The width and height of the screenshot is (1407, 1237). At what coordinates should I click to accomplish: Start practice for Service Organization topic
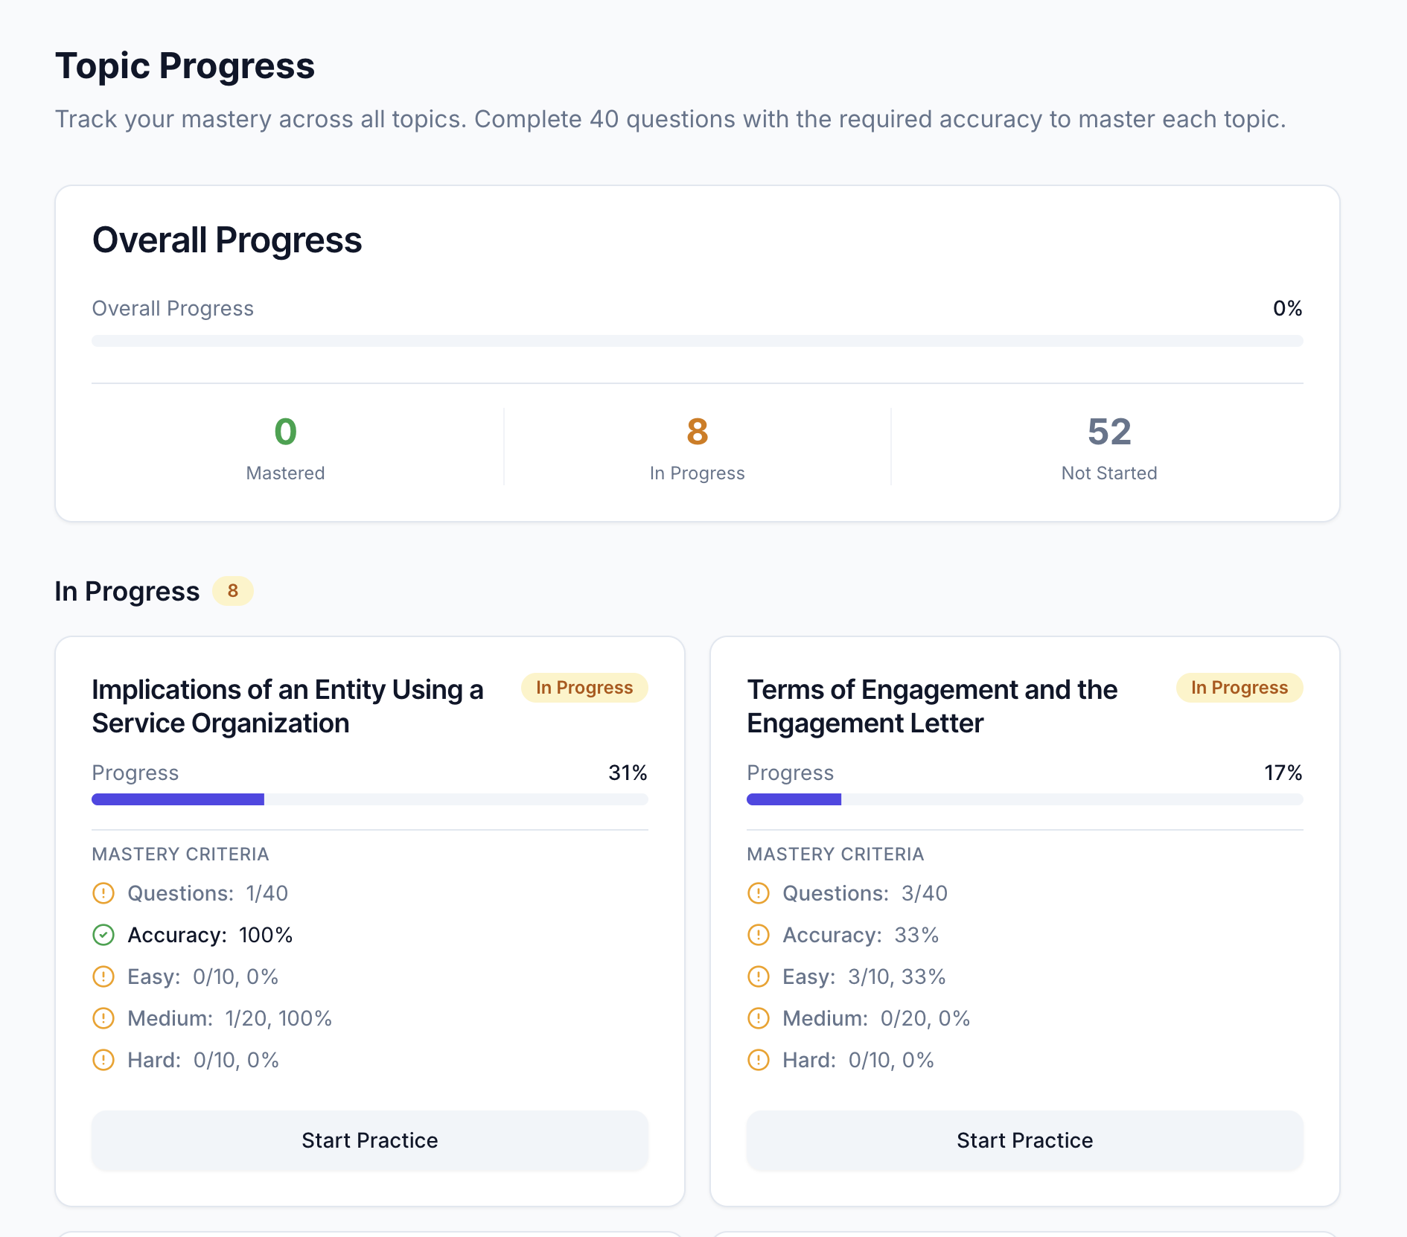(370, 1140)
